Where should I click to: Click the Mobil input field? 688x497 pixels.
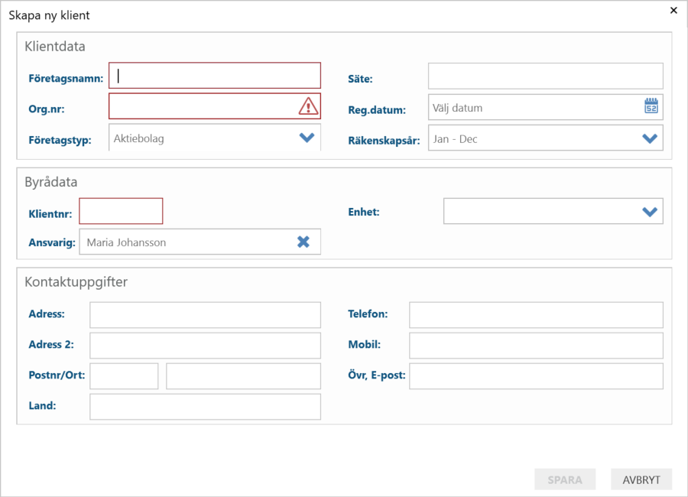[536, 345]
